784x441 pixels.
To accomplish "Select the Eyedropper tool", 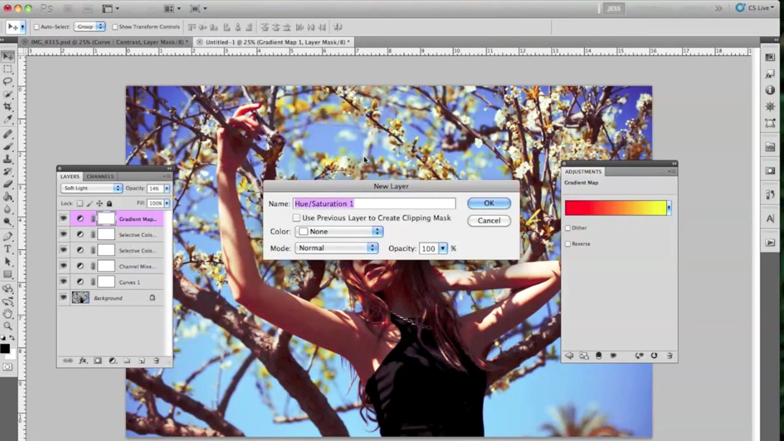I will [x=8, y=120].
